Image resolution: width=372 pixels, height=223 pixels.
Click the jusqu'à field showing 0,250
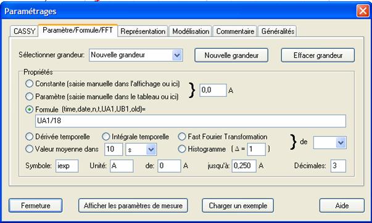click(244, 166)
